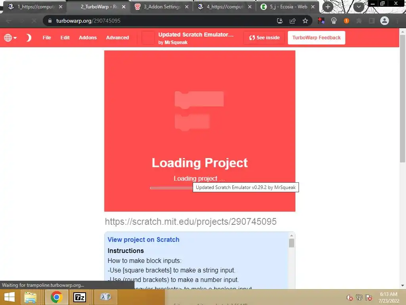This screenshot has width=406, height=305.
Task: Bookmark this page with star icon
Action: pos(305,21)
